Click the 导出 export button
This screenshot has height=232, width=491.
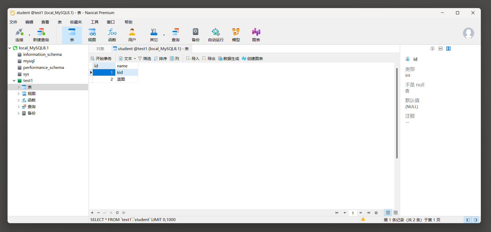point(209,58)
